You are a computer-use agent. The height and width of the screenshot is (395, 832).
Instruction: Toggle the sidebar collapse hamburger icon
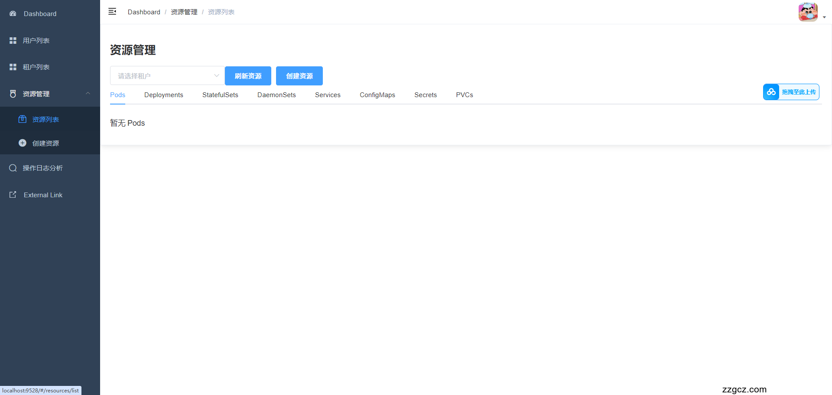[112, 12]
